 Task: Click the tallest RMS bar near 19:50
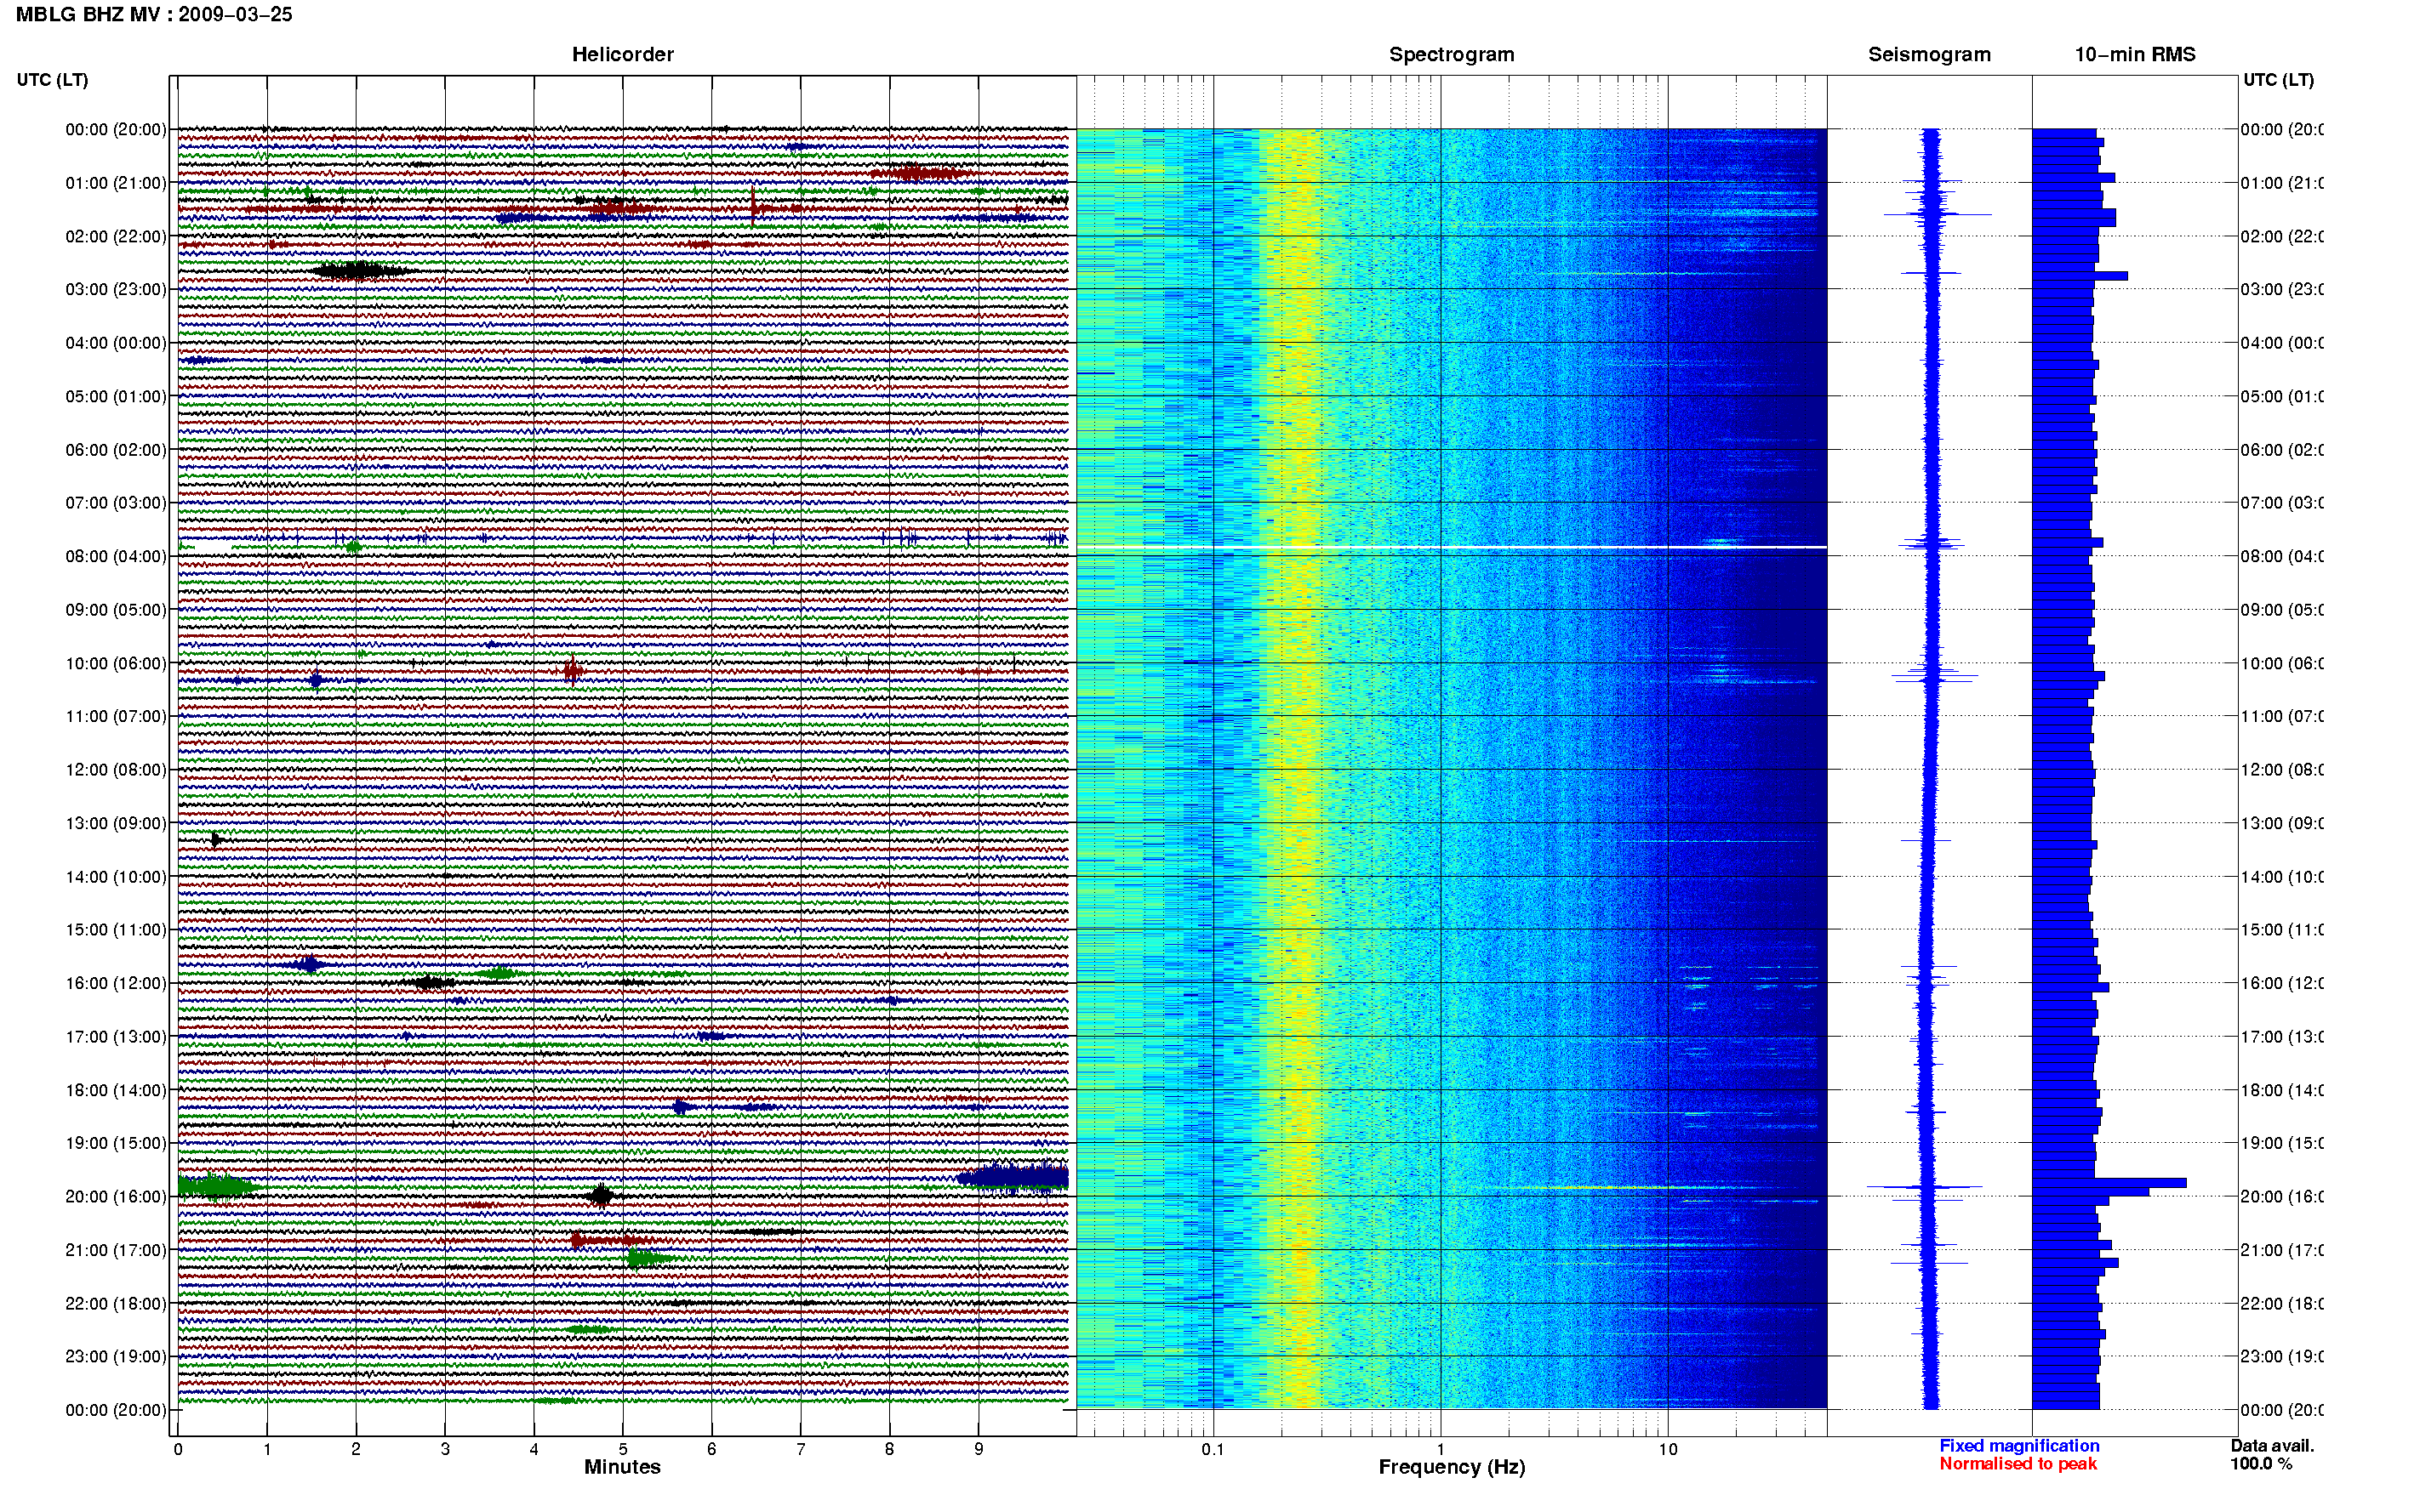(x=2109, y=1183)
